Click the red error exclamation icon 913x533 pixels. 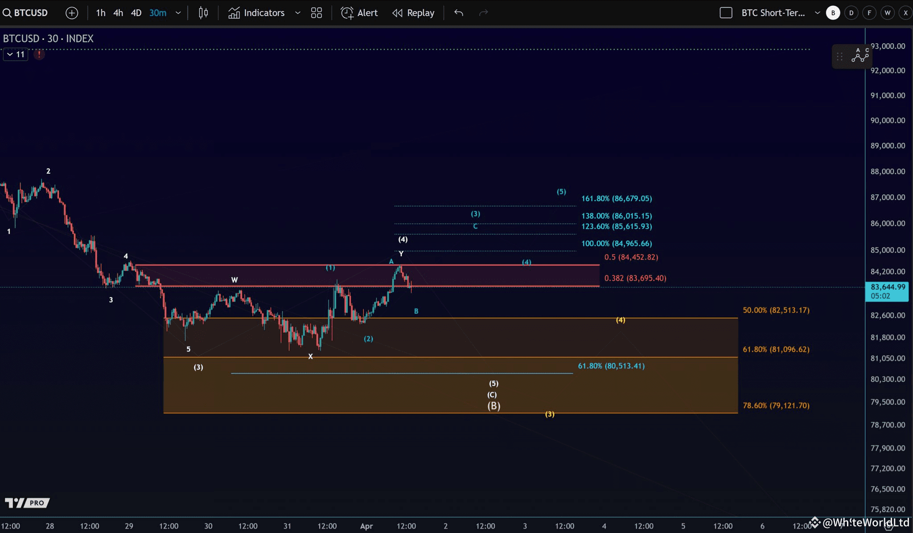coord(39,54)
